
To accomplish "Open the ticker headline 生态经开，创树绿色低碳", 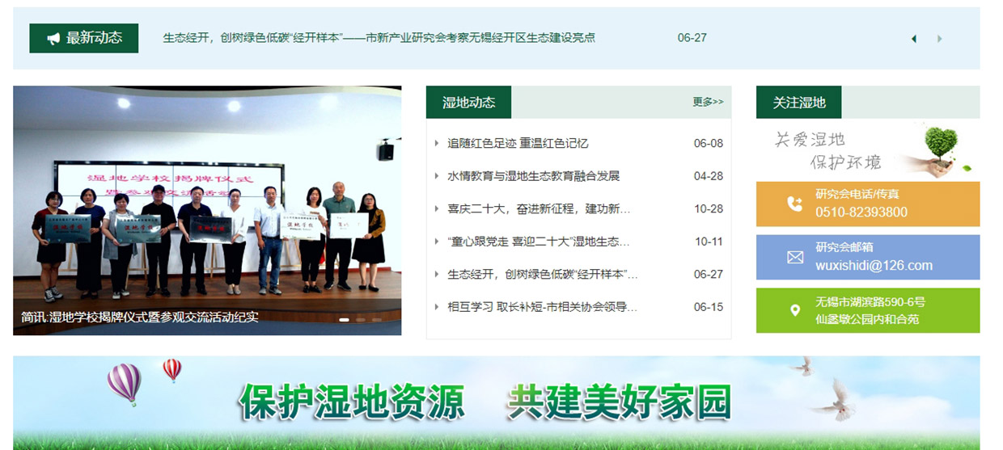I will pos(379,38).
